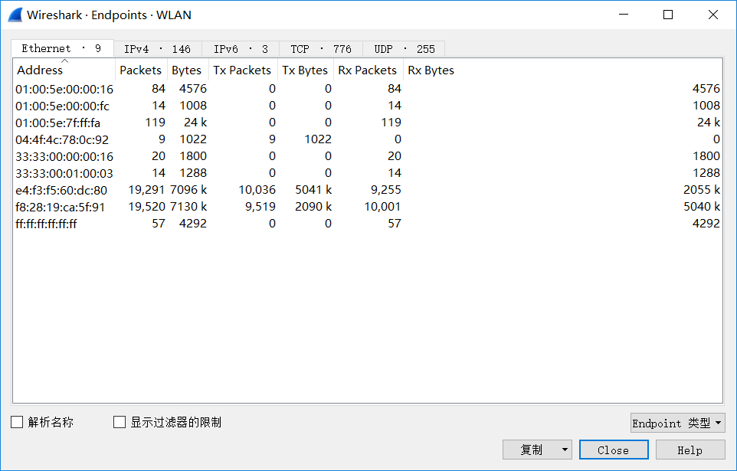
Task: Select the row 01:00:5e:00:00:fc
Action: [x=368, y=106]
